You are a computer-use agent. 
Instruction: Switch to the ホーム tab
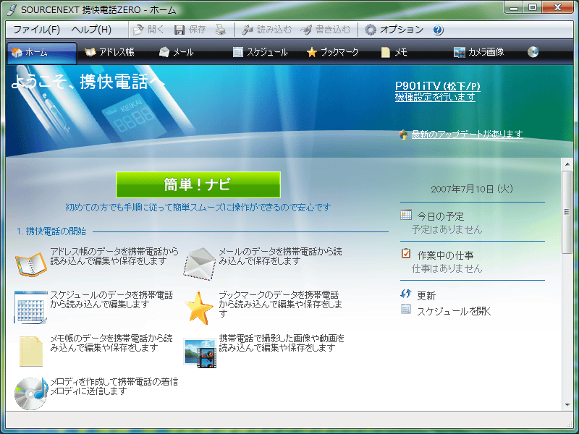pyautogui.click(x=42, y=53)
